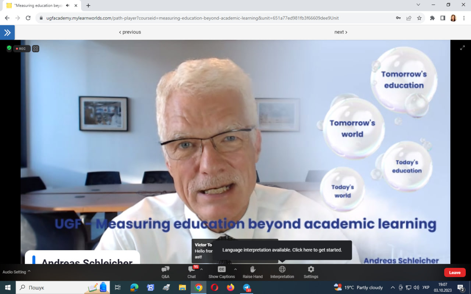Expand the captions options caret

pos(235,269)
